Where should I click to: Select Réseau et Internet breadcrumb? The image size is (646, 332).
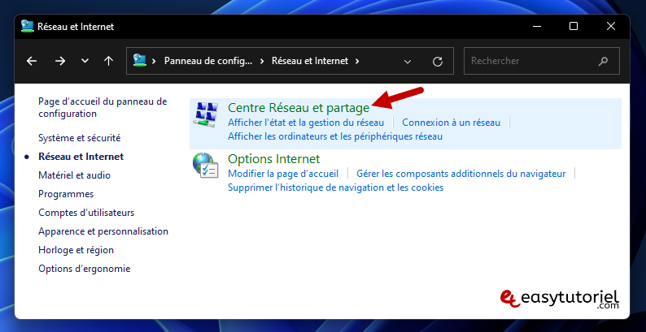[310, 61]
